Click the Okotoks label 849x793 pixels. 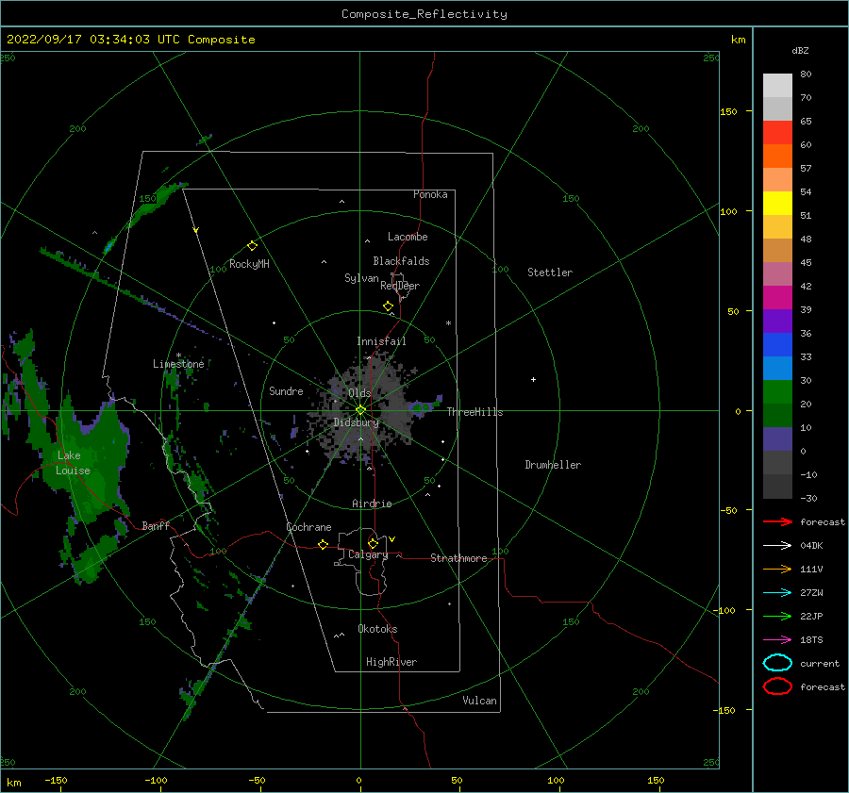click(377, 629)
